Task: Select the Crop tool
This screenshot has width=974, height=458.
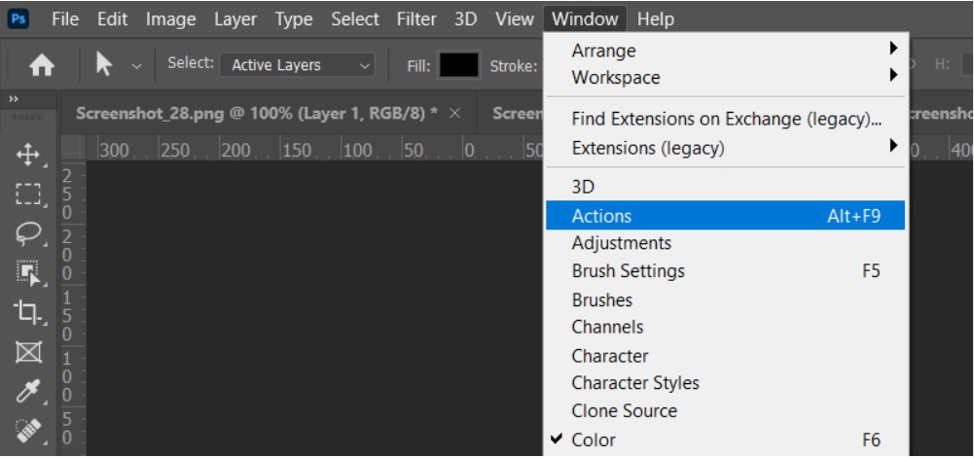Action: pos(28,313)
